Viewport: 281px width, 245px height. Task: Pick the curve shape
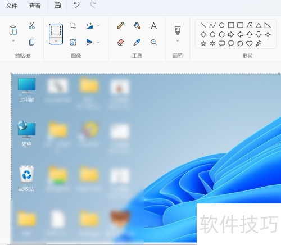pyautogui.click(x=212, y=25)
